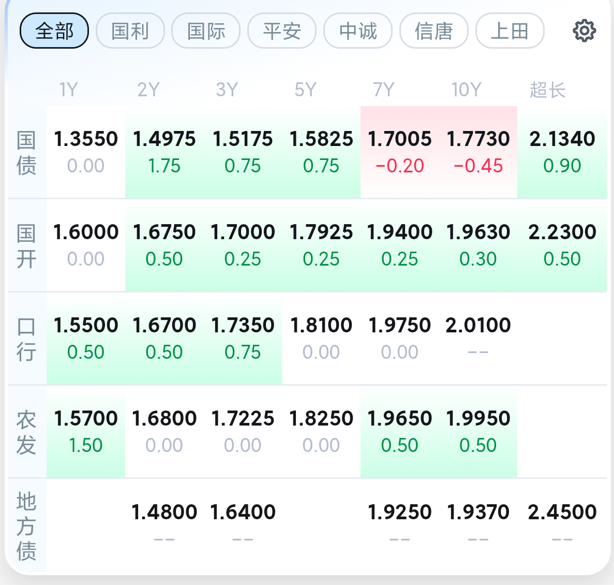Click the 超长 column header
614x585 pixels.
(547, 90)
